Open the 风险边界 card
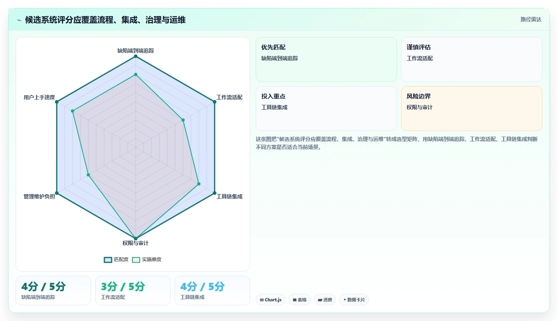This screenshot has height=321, width=558. point(472,108)
